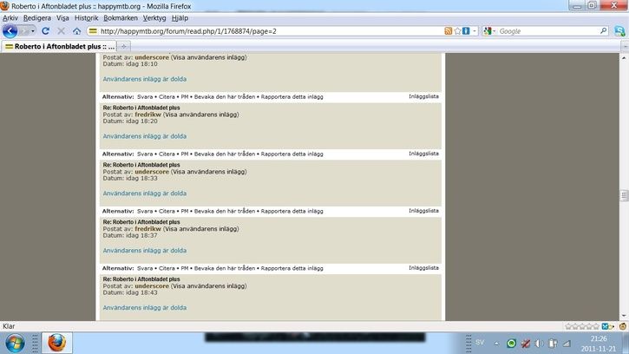
Task: Click 'Bevaka den här tråden' under the 18:10 post
Action: coord(225,96)
